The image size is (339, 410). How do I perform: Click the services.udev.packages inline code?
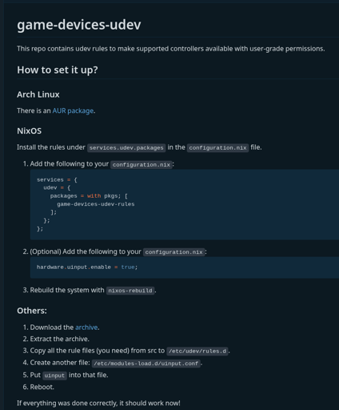126,148
